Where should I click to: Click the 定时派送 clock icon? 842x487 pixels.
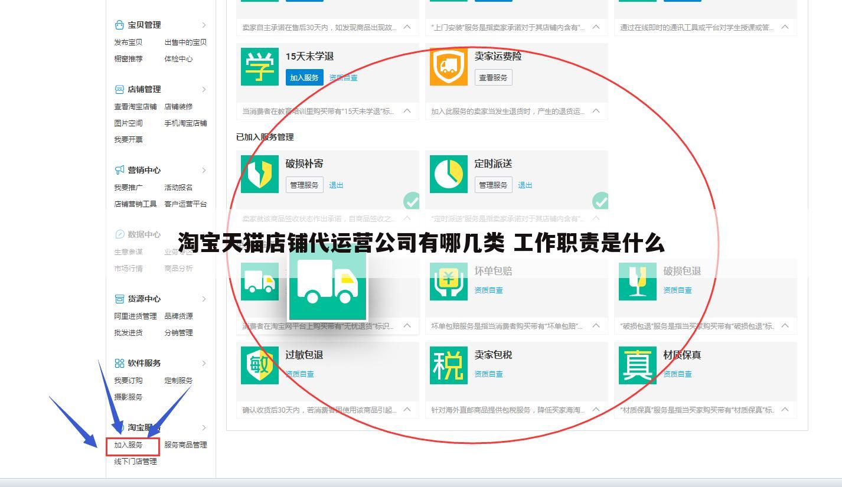tap(449, 174)
